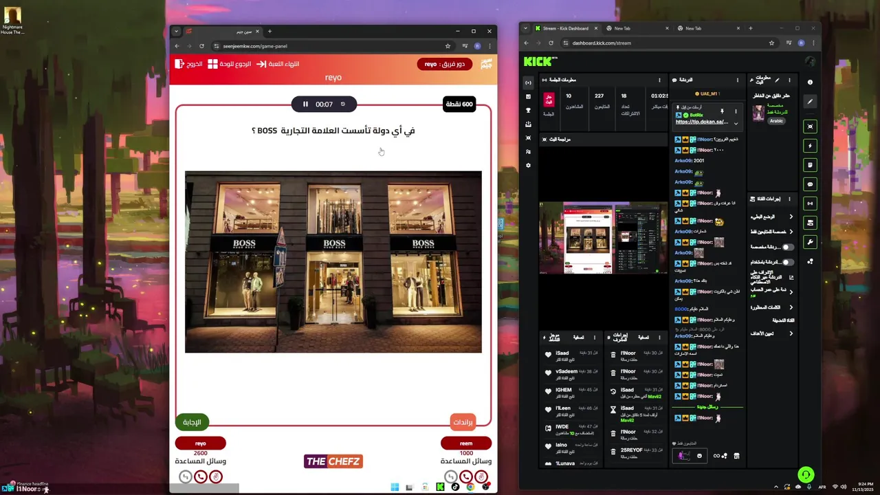Use reem's phone-call lifeline icon
Image resolution: width=880 pixels, height=495 pixels.
click(466, 476)
